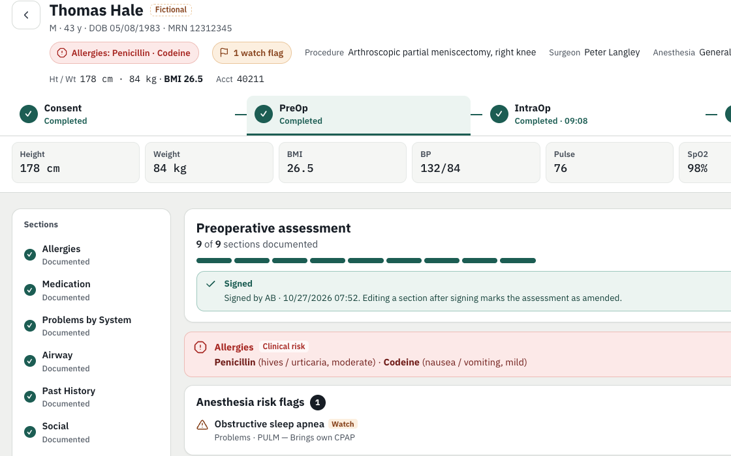This screenshot has width=731, height=456.
Task: Click the Brings own CPAP note
Action: (322, 437)
